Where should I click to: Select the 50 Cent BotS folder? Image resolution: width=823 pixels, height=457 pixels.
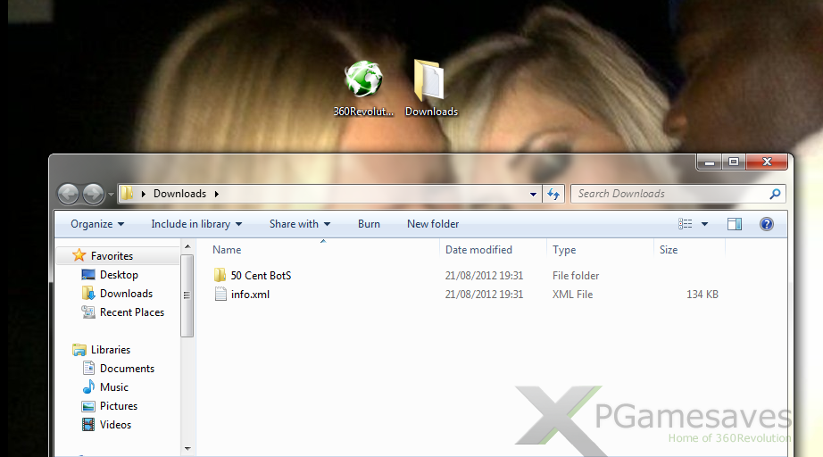(261, 276)
